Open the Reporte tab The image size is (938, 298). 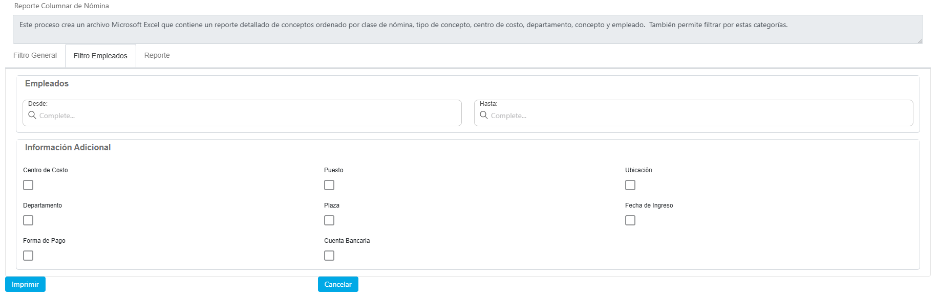[x=157, y=55]
